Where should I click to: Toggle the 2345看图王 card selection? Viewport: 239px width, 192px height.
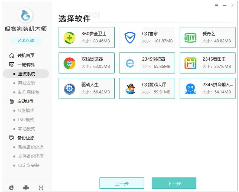pyautogui.click(x=208, y=63)
